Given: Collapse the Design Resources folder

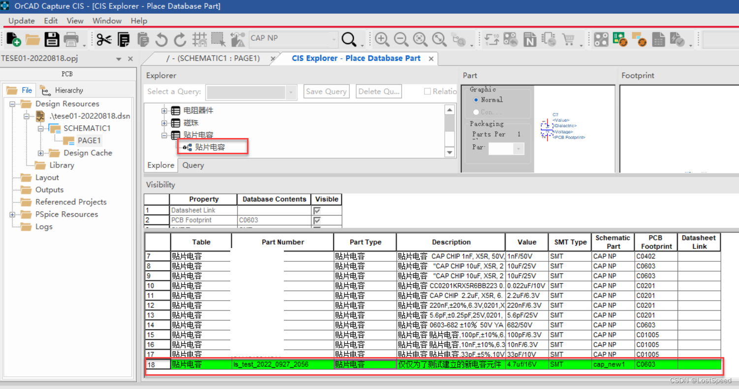Looking at the screenshot, I should click(x=12, y=104).
